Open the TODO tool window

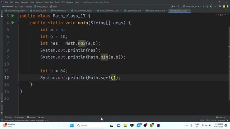tap(8, 117)
